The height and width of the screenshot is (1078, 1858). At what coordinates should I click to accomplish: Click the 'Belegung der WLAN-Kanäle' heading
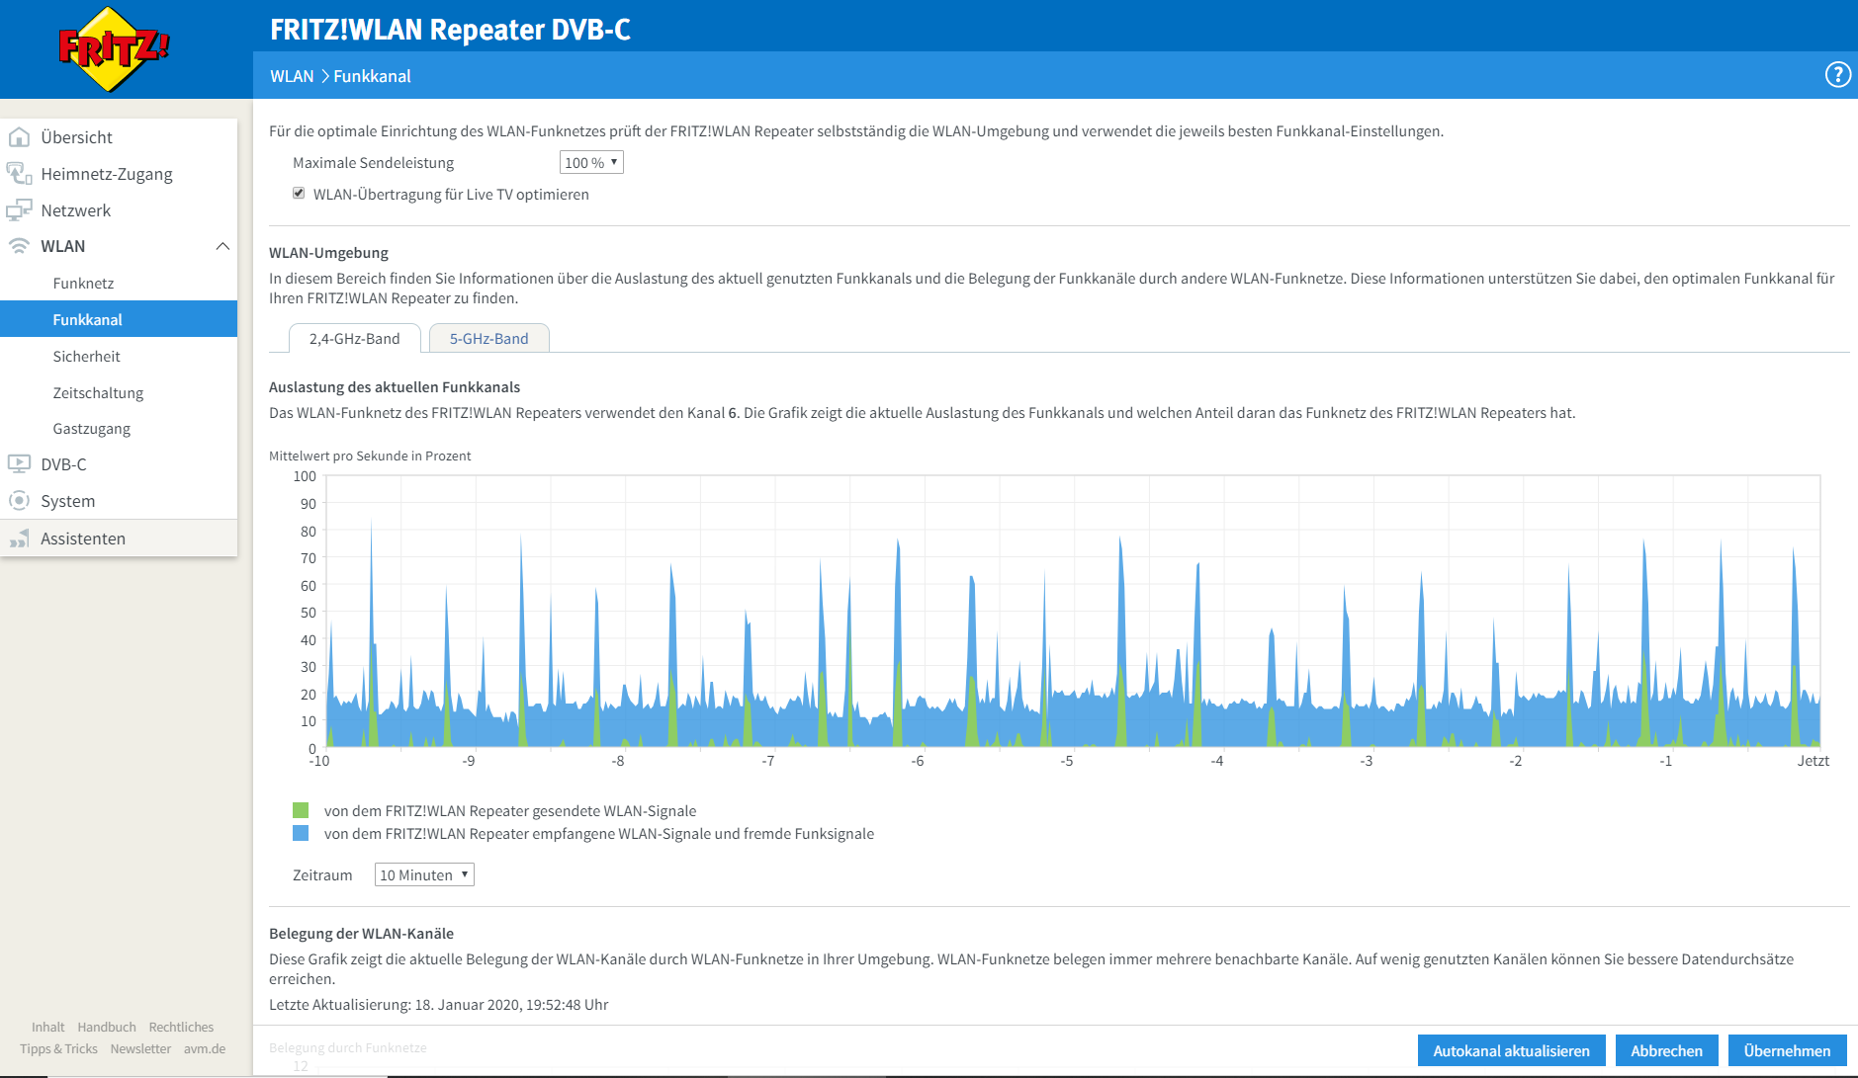[x=361, y=933]
